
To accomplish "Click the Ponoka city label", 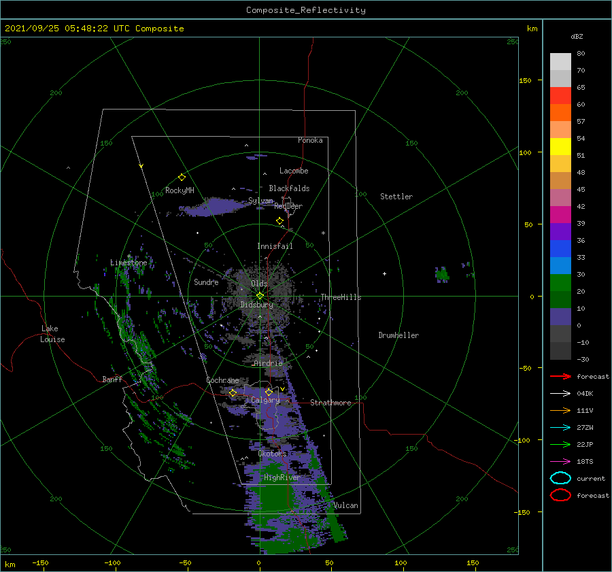I will click(x=310, y=140).
